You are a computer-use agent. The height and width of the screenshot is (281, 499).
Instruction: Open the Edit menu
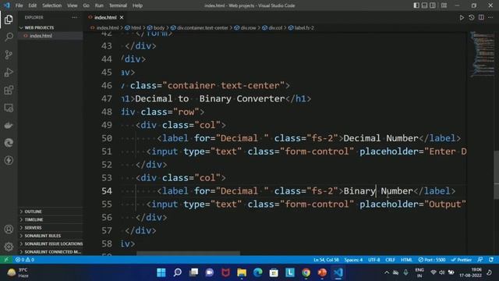32,5
